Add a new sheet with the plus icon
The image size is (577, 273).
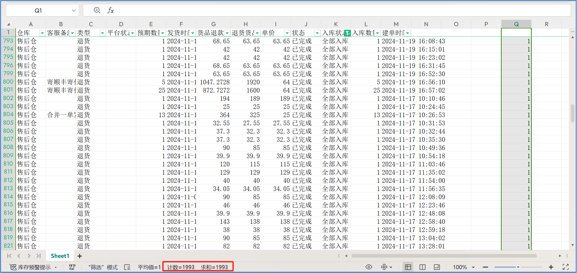[x=80, y=256]
